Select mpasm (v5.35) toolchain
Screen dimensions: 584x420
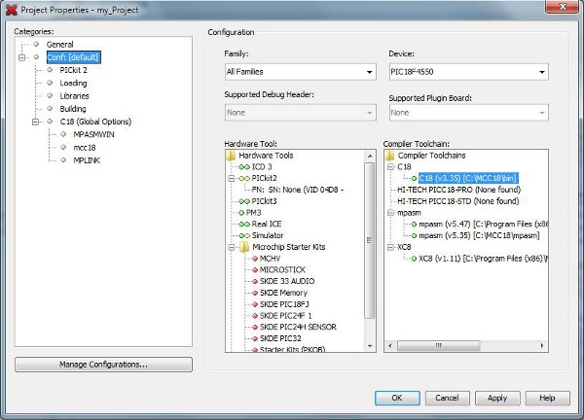(479, 235)
